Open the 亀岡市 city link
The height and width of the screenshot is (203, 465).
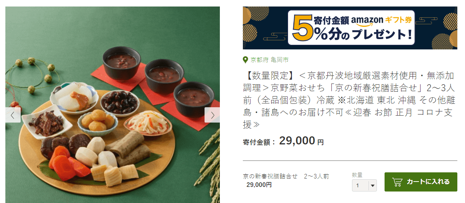tap(280, 60)
